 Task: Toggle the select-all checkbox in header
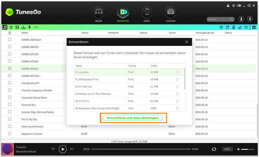(x=9, y=33)
